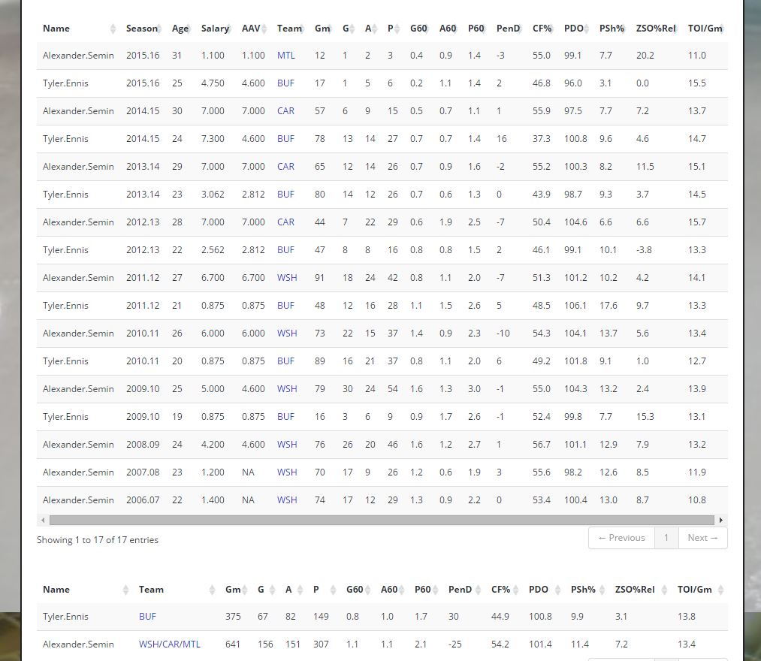Go to page 1 in pagination
Image resolution: width=761 pixels, height=661 pixels.
click(x=666, y=538)
